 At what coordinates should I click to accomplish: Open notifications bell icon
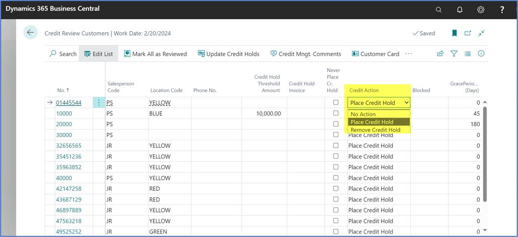click(460, 10)
